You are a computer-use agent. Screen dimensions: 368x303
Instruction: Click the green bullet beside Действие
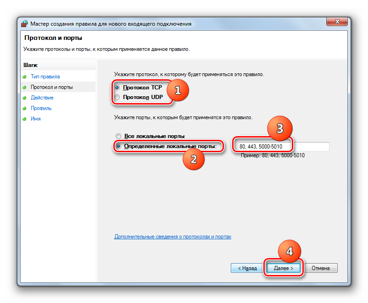point(24,98)
